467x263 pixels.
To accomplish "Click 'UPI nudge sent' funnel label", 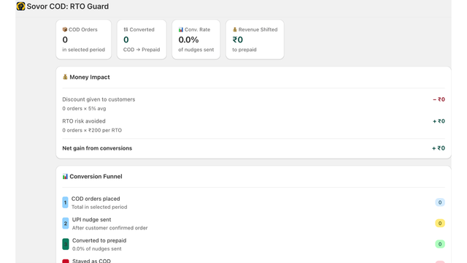I will click(x=91, y=219).
